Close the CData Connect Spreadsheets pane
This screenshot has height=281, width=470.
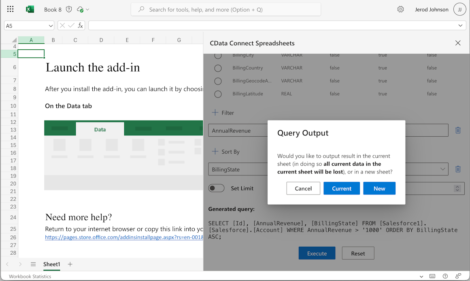point(458,43)
